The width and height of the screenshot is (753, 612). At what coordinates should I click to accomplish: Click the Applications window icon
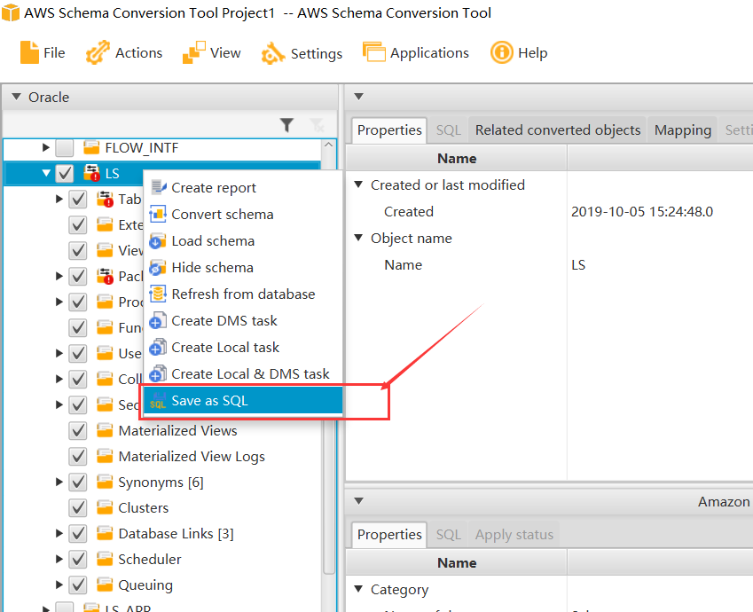[374, 51]
